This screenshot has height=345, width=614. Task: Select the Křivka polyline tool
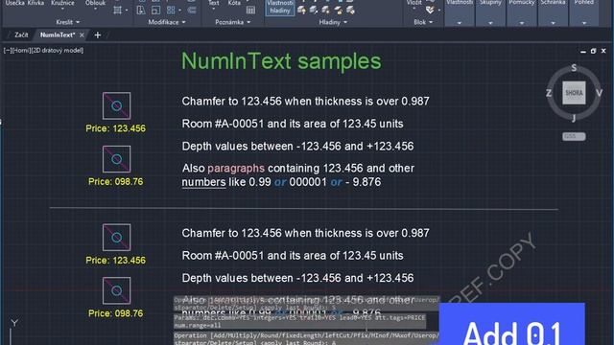(x=35, y=3)
